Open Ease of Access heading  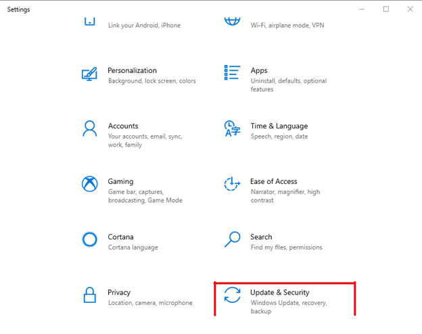click(x=274, y=181)
